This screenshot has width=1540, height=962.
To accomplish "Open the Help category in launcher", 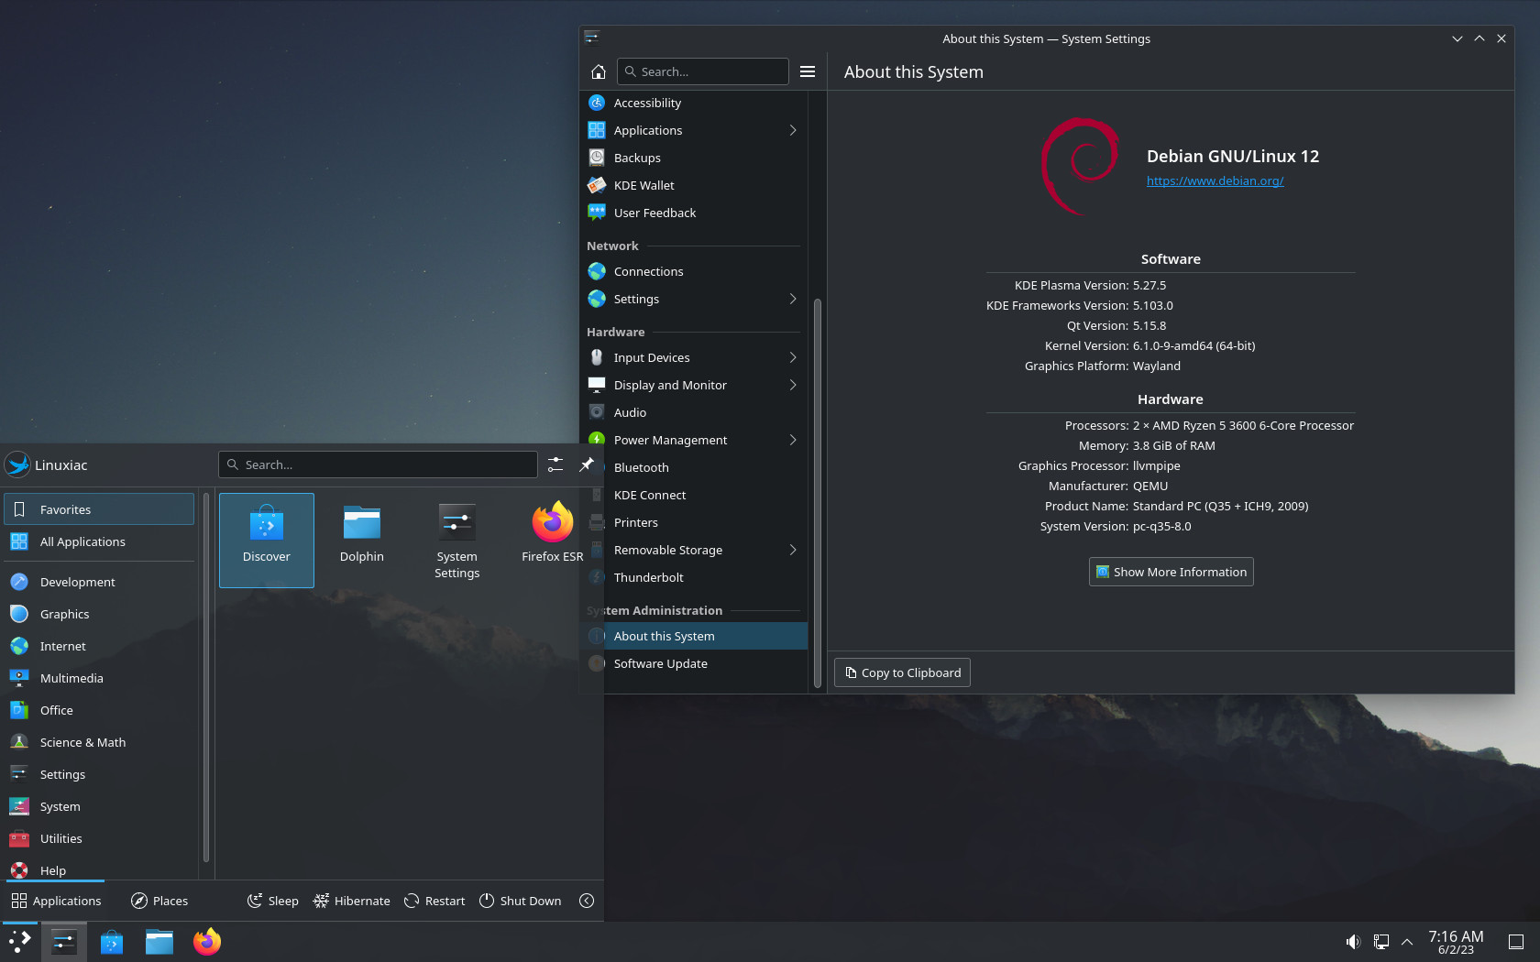I will (x=99, y=869).
